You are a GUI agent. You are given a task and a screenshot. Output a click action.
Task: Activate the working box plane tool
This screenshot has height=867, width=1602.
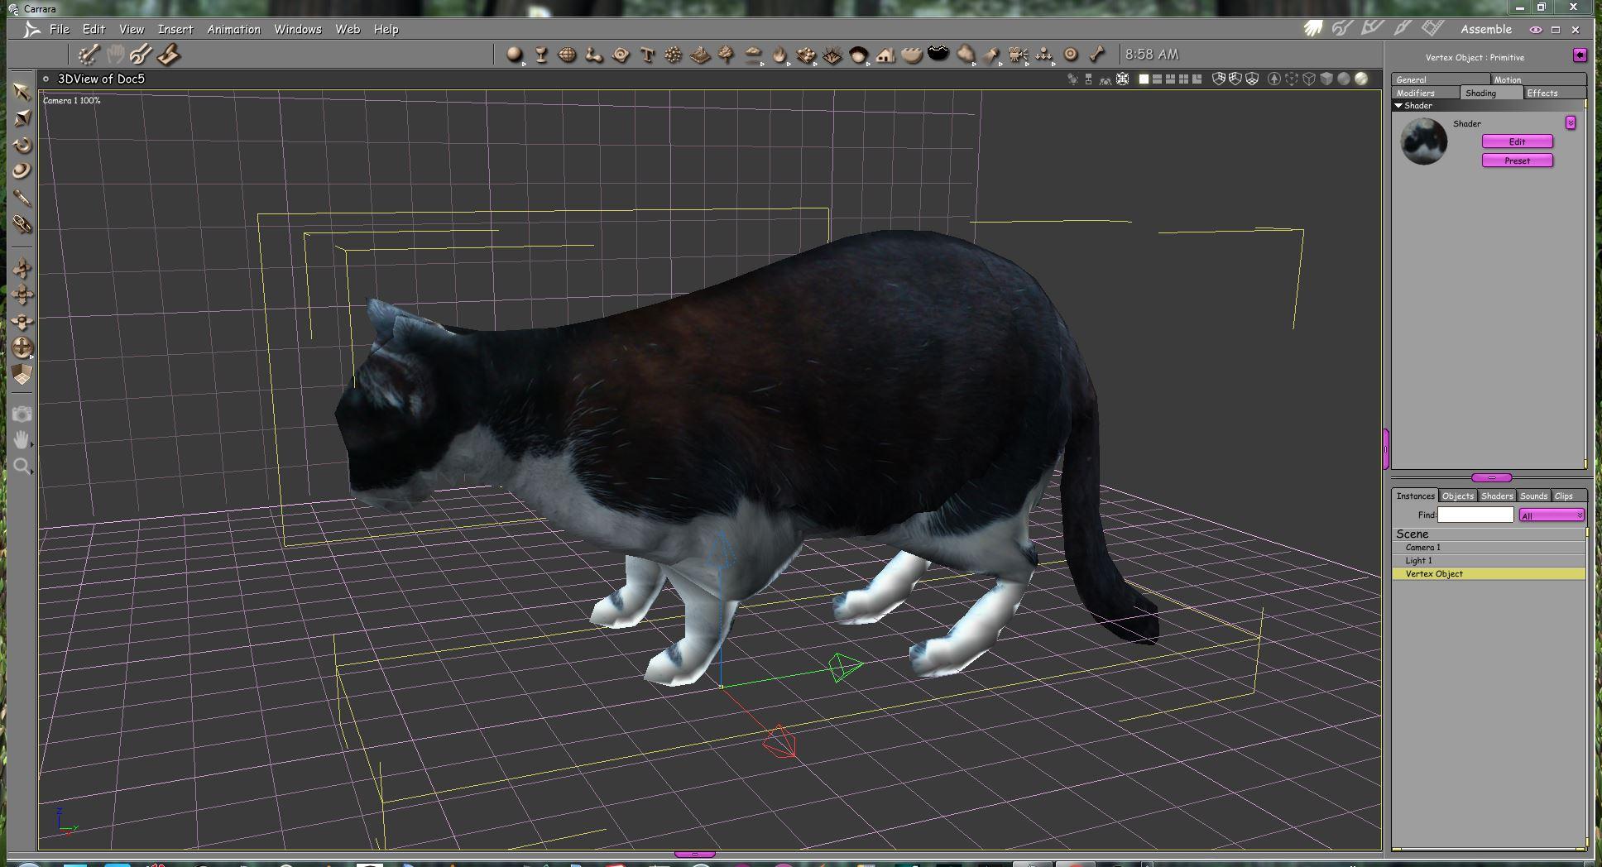click(x=22, y=376)
